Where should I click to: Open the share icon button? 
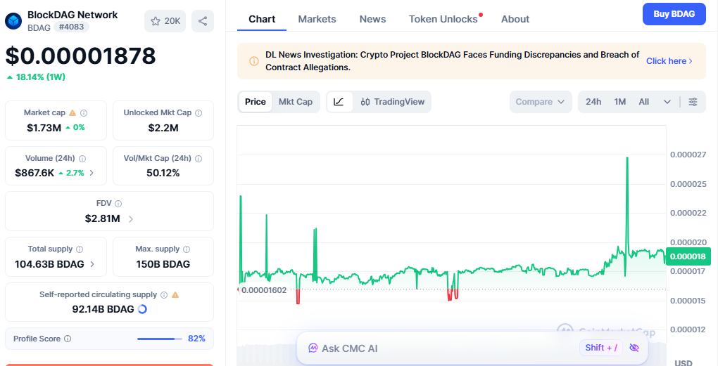click(203, 21)
